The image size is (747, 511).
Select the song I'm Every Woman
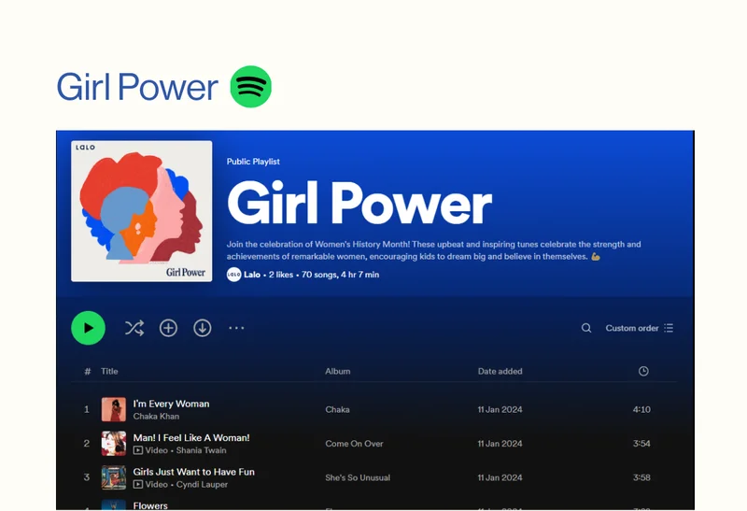point(171,404)
